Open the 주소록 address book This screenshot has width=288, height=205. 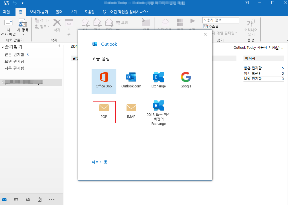[211, 27]
